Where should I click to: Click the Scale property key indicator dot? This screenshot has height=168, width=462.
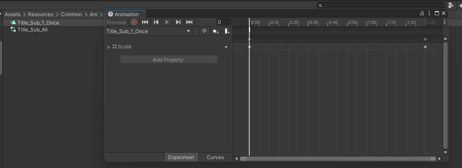point(226,47)
